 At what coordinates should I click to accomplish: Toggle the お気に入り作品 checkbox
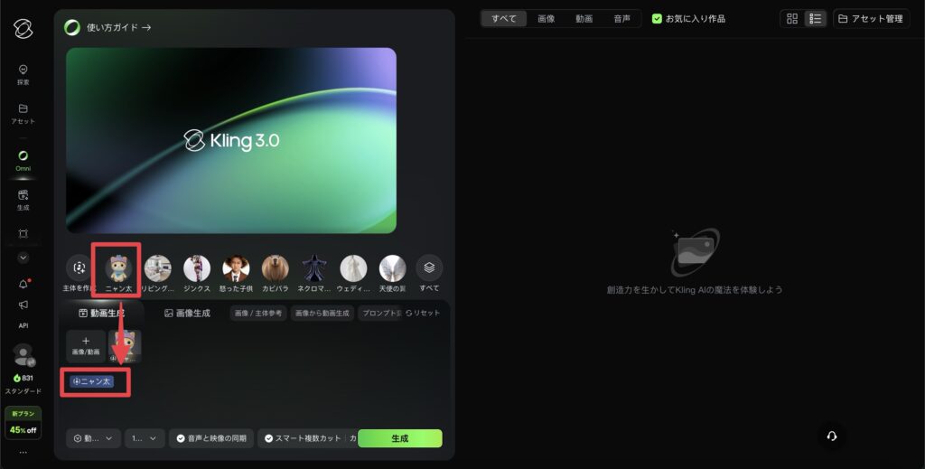(x=658, y=19)
